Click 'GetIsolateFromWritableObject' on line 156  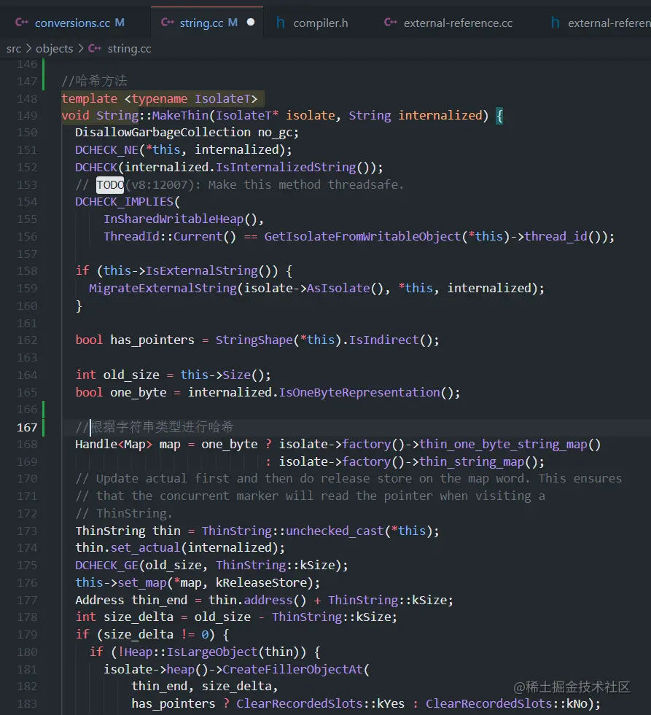click(363, 237)
